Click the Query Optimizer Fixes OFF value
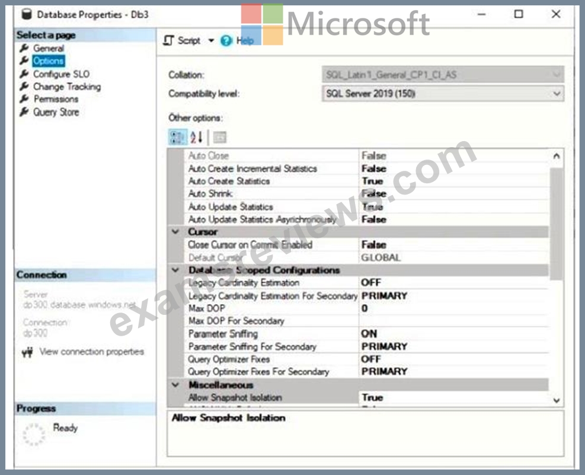Screen dimensions: 585x475 click(371, 359)
